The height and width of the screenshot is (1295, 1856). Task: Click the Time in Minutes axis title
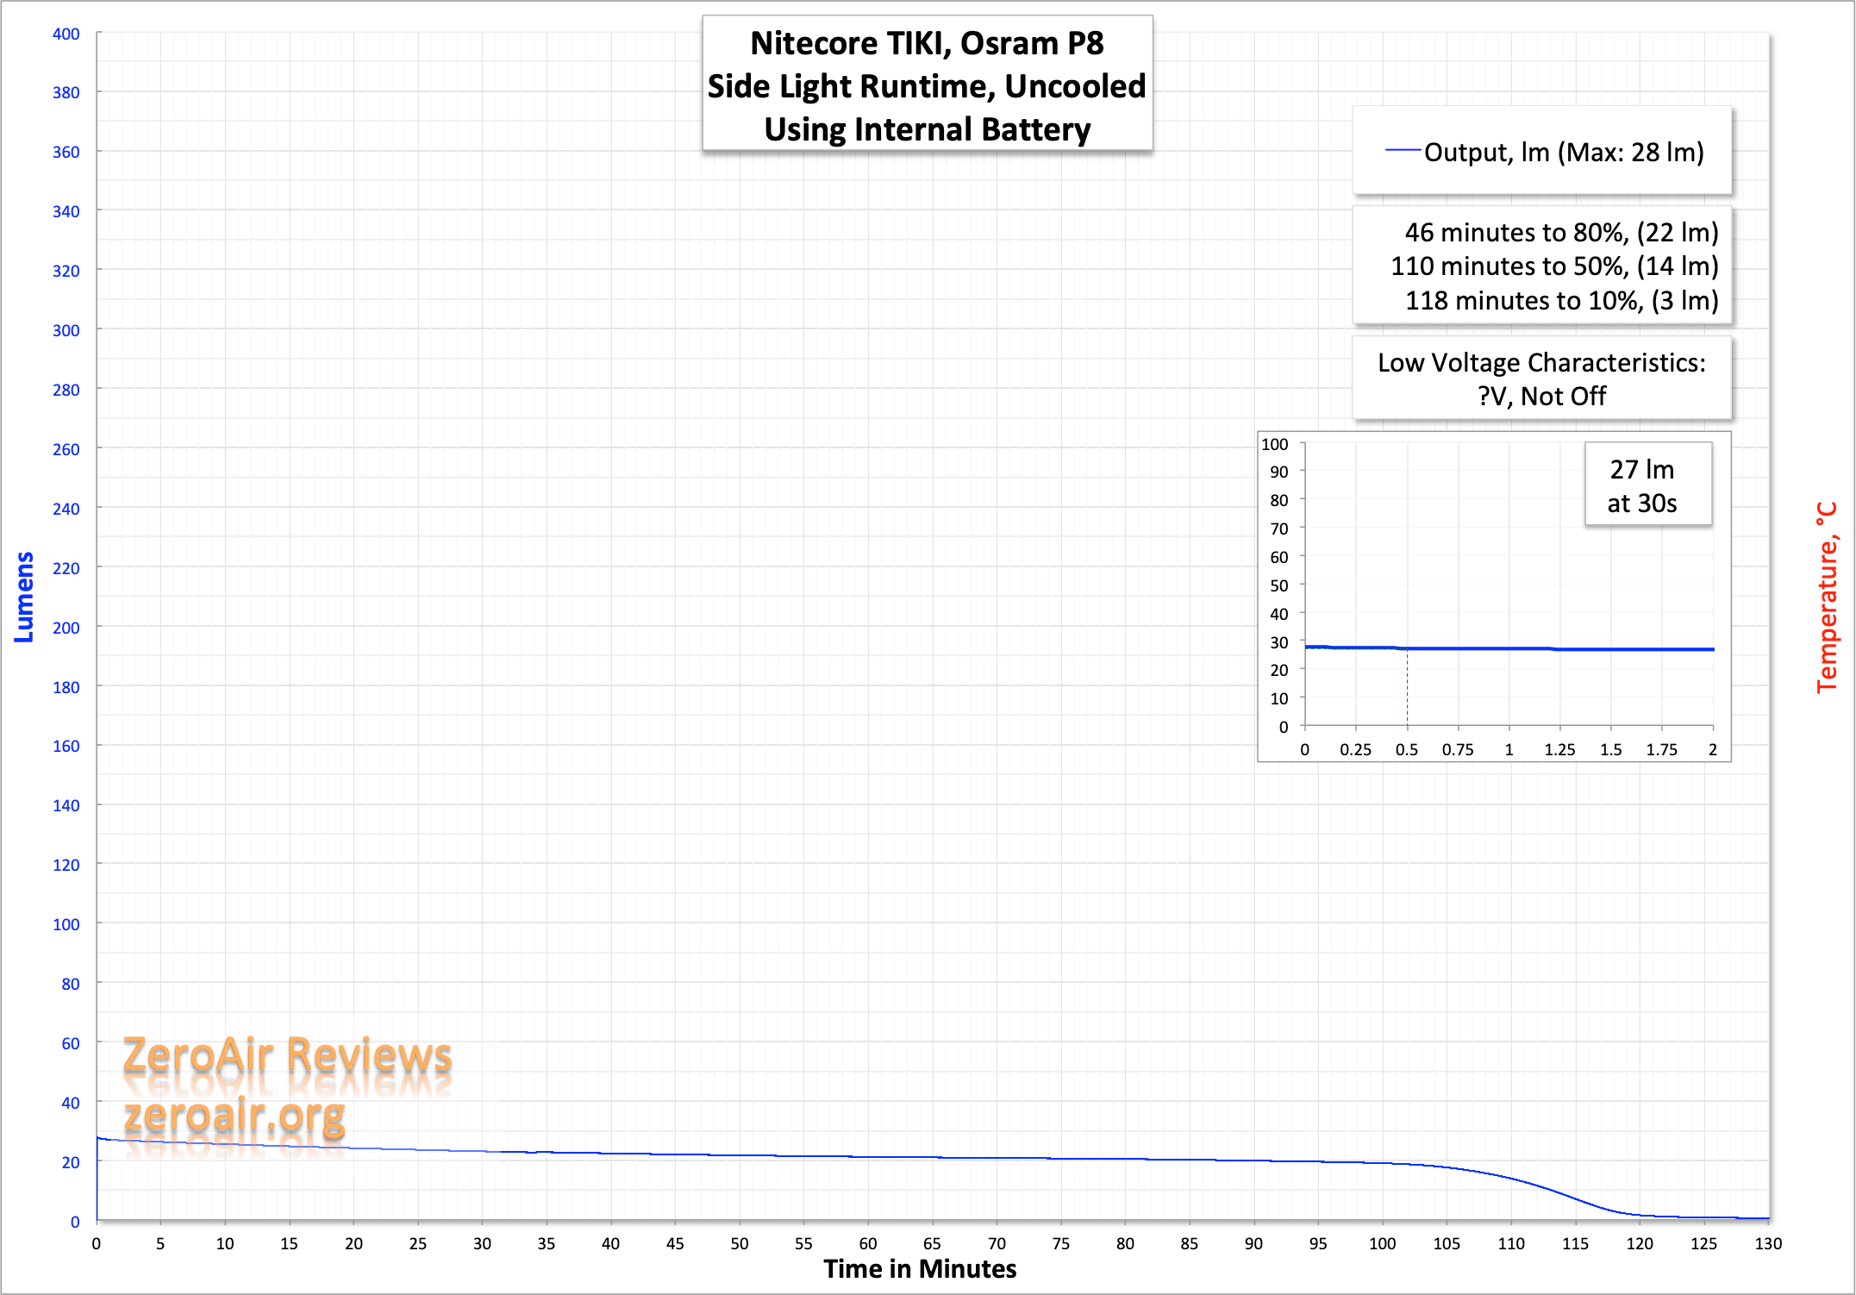[920, 1269]
